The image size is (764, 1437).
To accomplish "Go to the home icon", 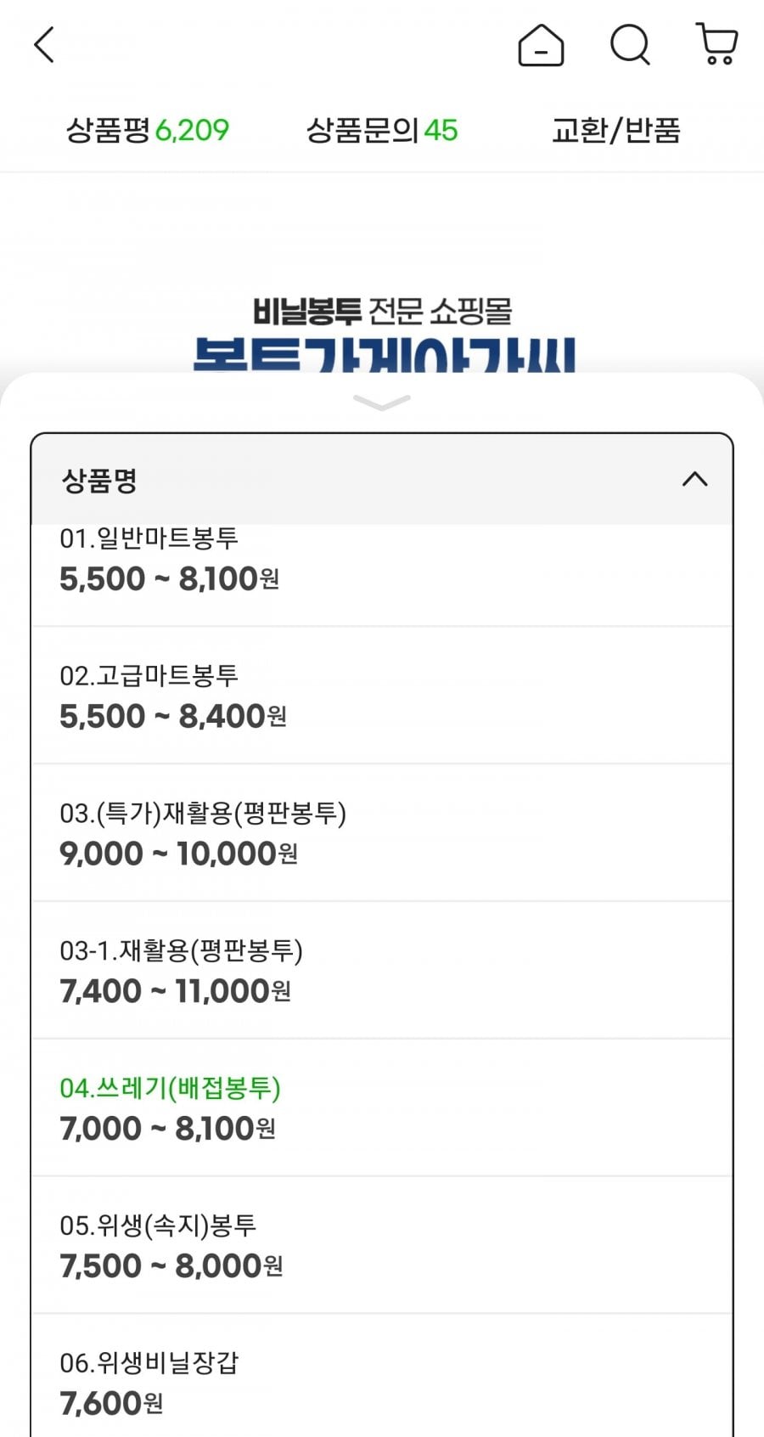I will (x=541, y=45).
